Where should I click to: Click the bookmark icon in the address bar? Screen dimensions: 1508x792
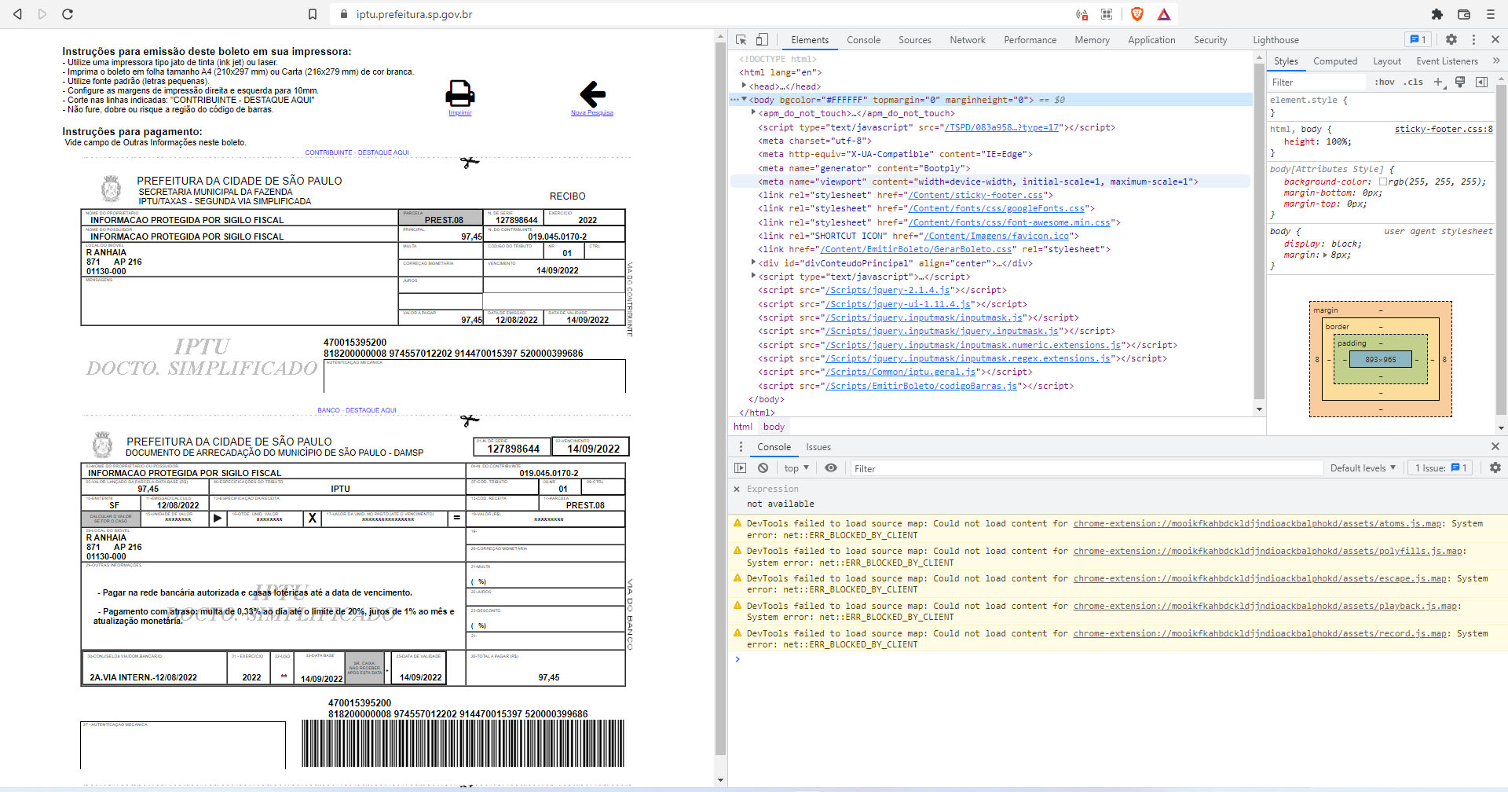(x=313, y=14)
